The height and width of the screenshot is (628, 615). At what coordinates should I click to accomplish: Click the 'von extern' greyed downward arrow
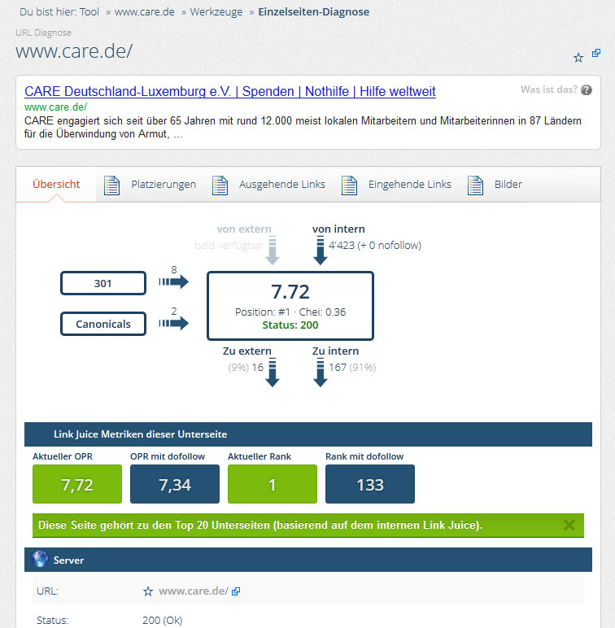[x=273, y=251]
